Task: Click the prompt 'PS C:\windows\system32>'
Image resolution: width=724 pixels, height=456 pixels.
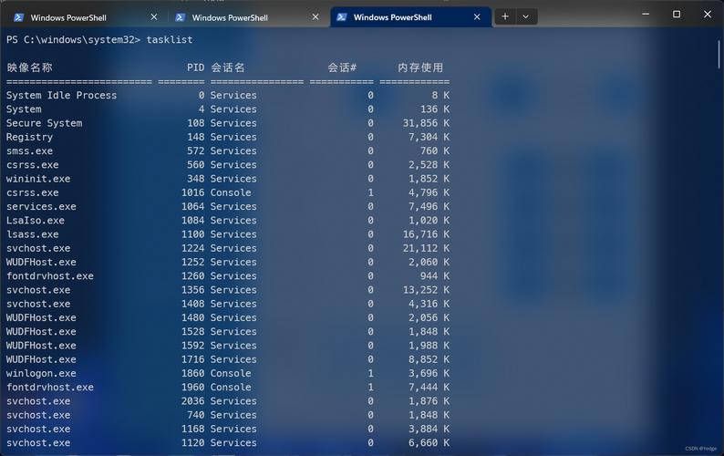Action: click(x=73, y=40)
